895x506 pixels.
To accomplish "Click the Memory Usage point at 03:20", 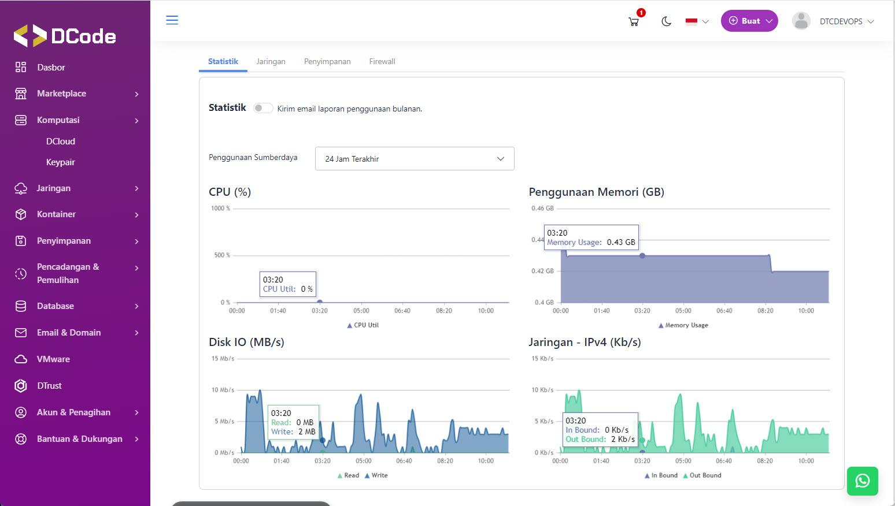I will coord(642,255).
